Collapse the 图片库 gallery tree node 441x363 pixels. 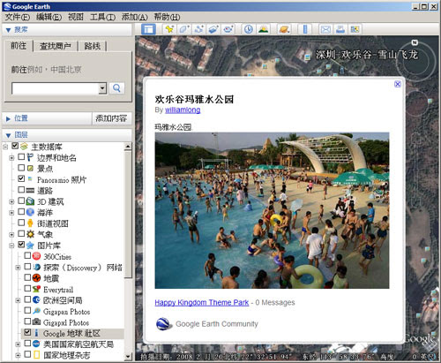(x=11, y=246)
